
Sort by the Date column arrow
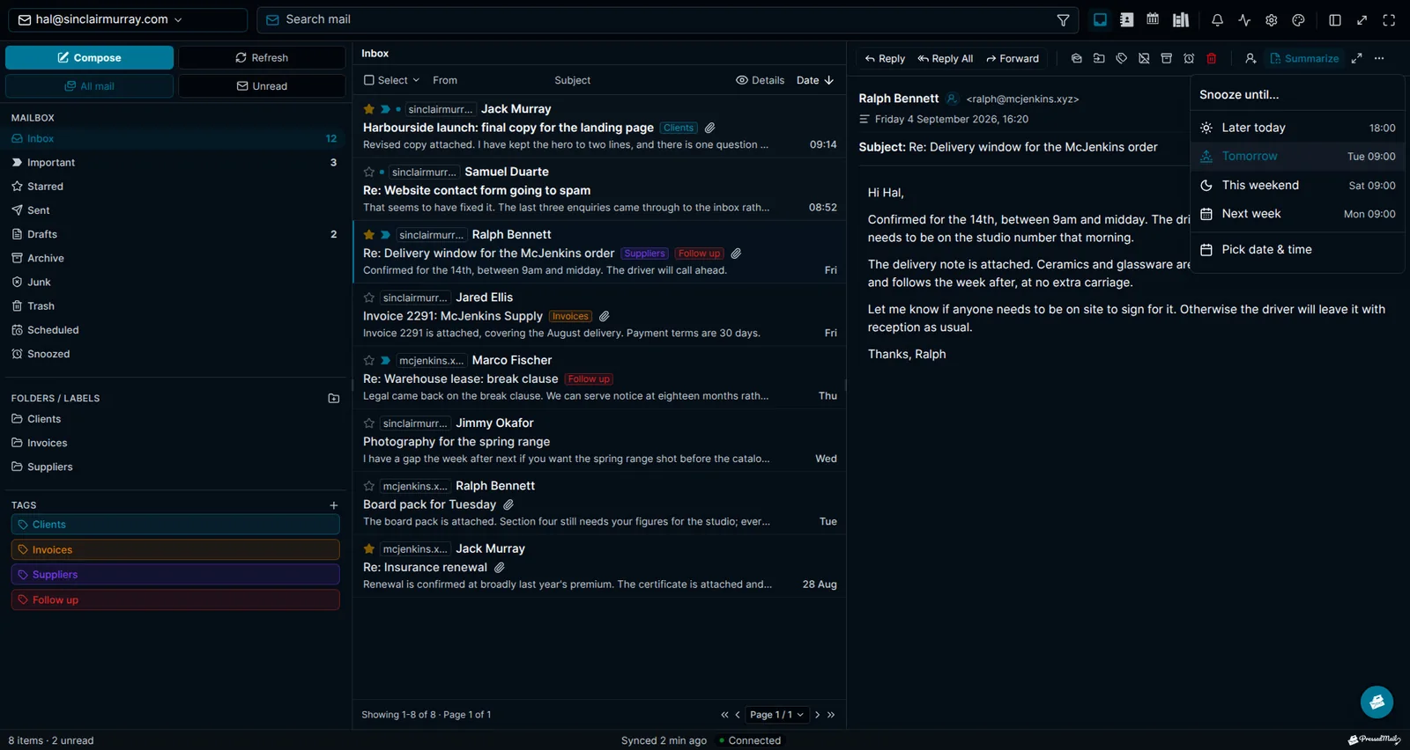pyautogui.click(x=828, y=80)
